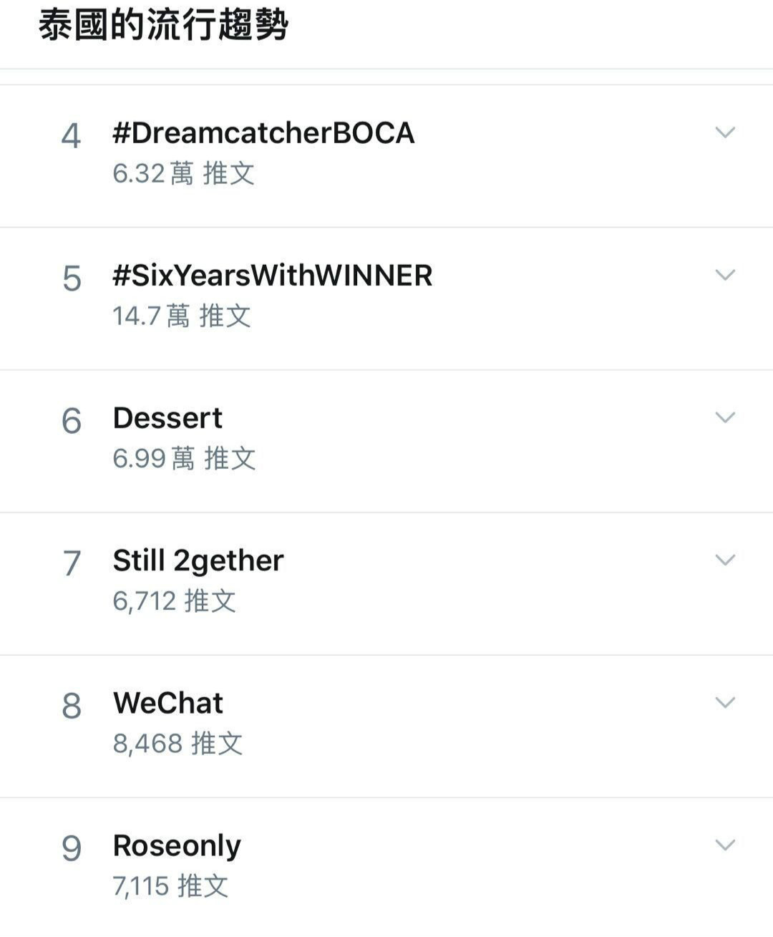773x937 pixels.
Task: Open options chevron for #SixYearsWithWINNER
Action: coord(725,275)
